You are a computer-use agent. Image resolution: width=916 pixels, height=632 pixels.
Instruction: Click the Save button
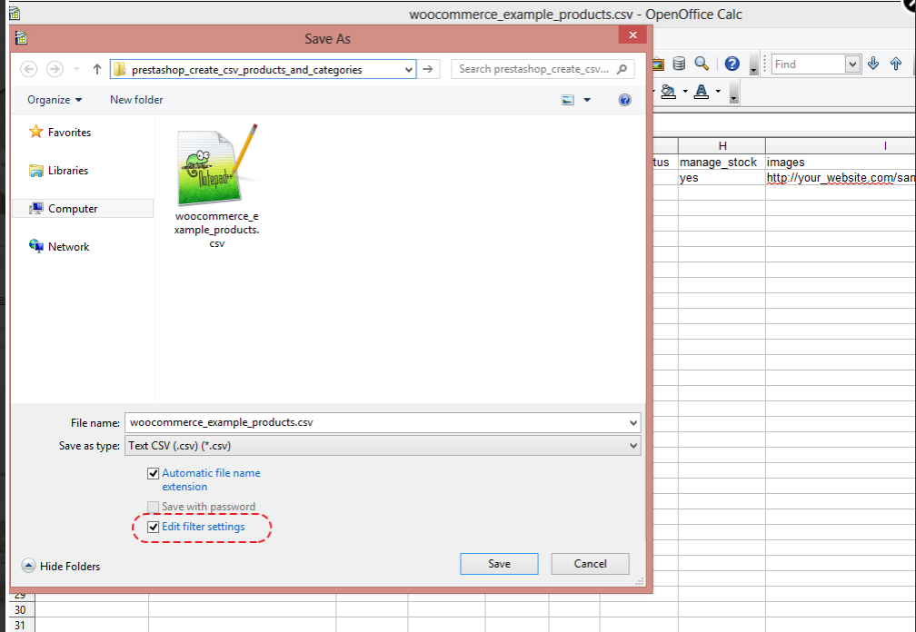499,564
